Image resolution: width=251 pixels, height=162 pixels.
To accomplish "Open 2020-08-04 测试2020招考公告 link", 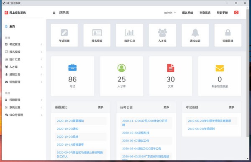I will point(142,149).
